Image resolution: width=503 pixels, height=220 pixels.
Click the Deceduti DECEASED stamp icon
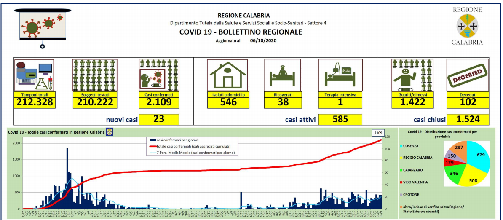(467, 75)
